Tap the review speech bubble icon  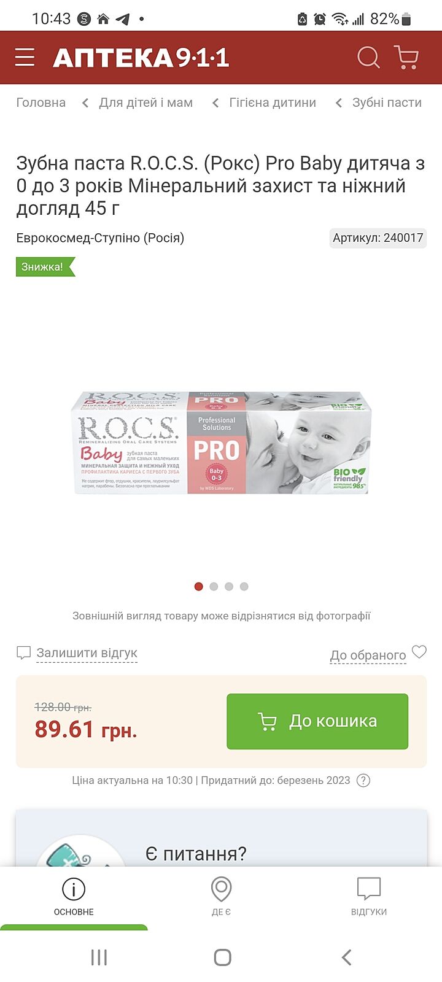pyautogui.click(x=23, y=653)
